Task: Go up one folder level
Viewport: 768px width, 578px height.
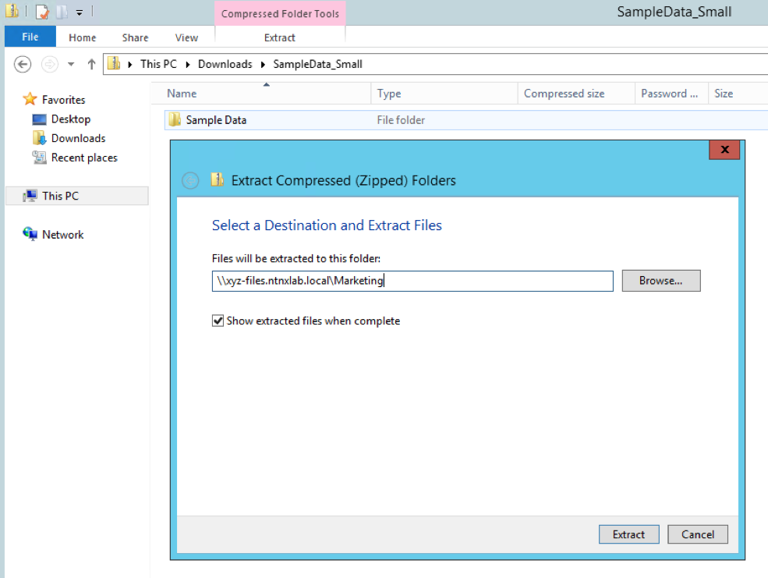Action: [x=91, y=64]
